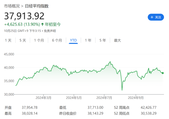This screenshot has height=119, width=169.
Task: Click the 40,000 y-axis label
Action: click(x=9, y=68)
